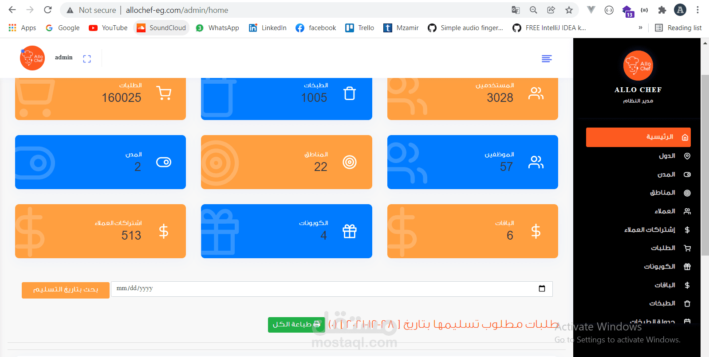This screenshot has height=357, width=709.
Task: Open الباقات sidebar menu item
Action: point(665,285)
